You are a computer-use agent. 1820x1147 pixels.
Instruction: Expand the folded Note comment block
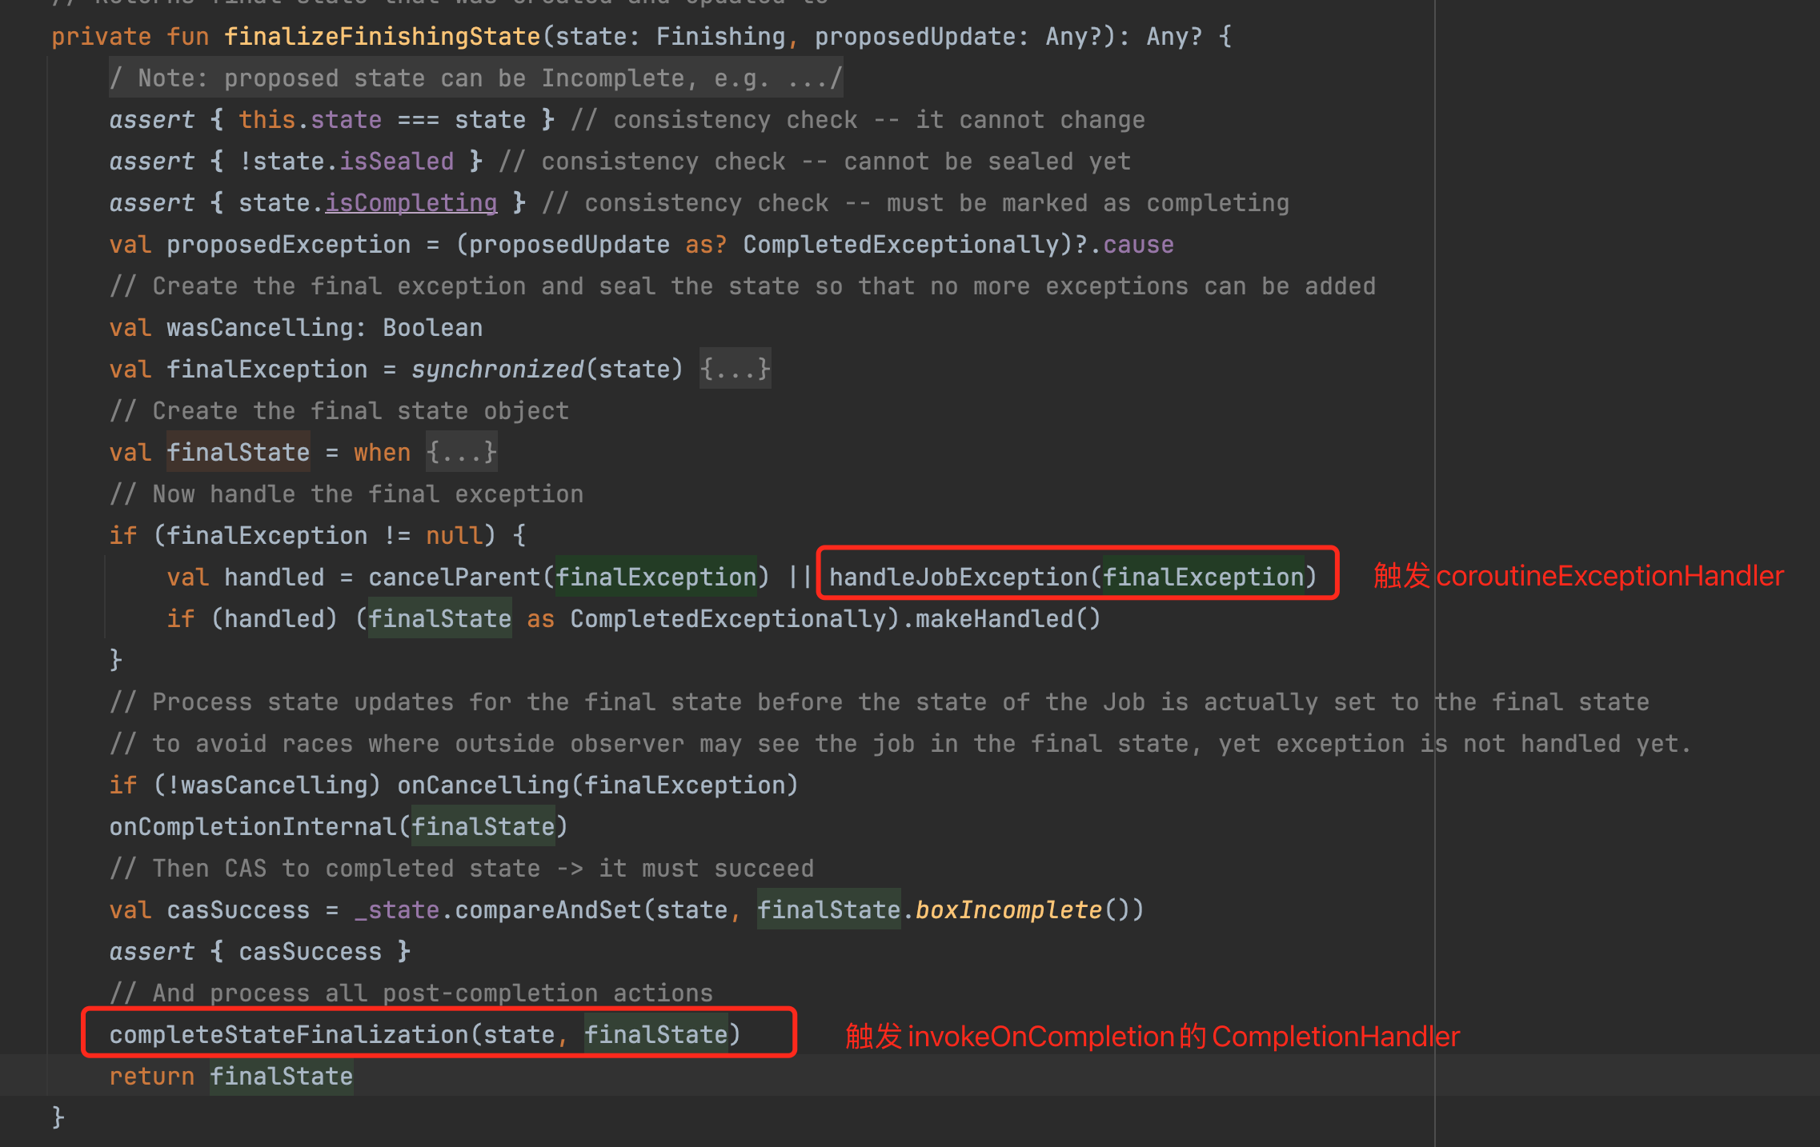475,78
